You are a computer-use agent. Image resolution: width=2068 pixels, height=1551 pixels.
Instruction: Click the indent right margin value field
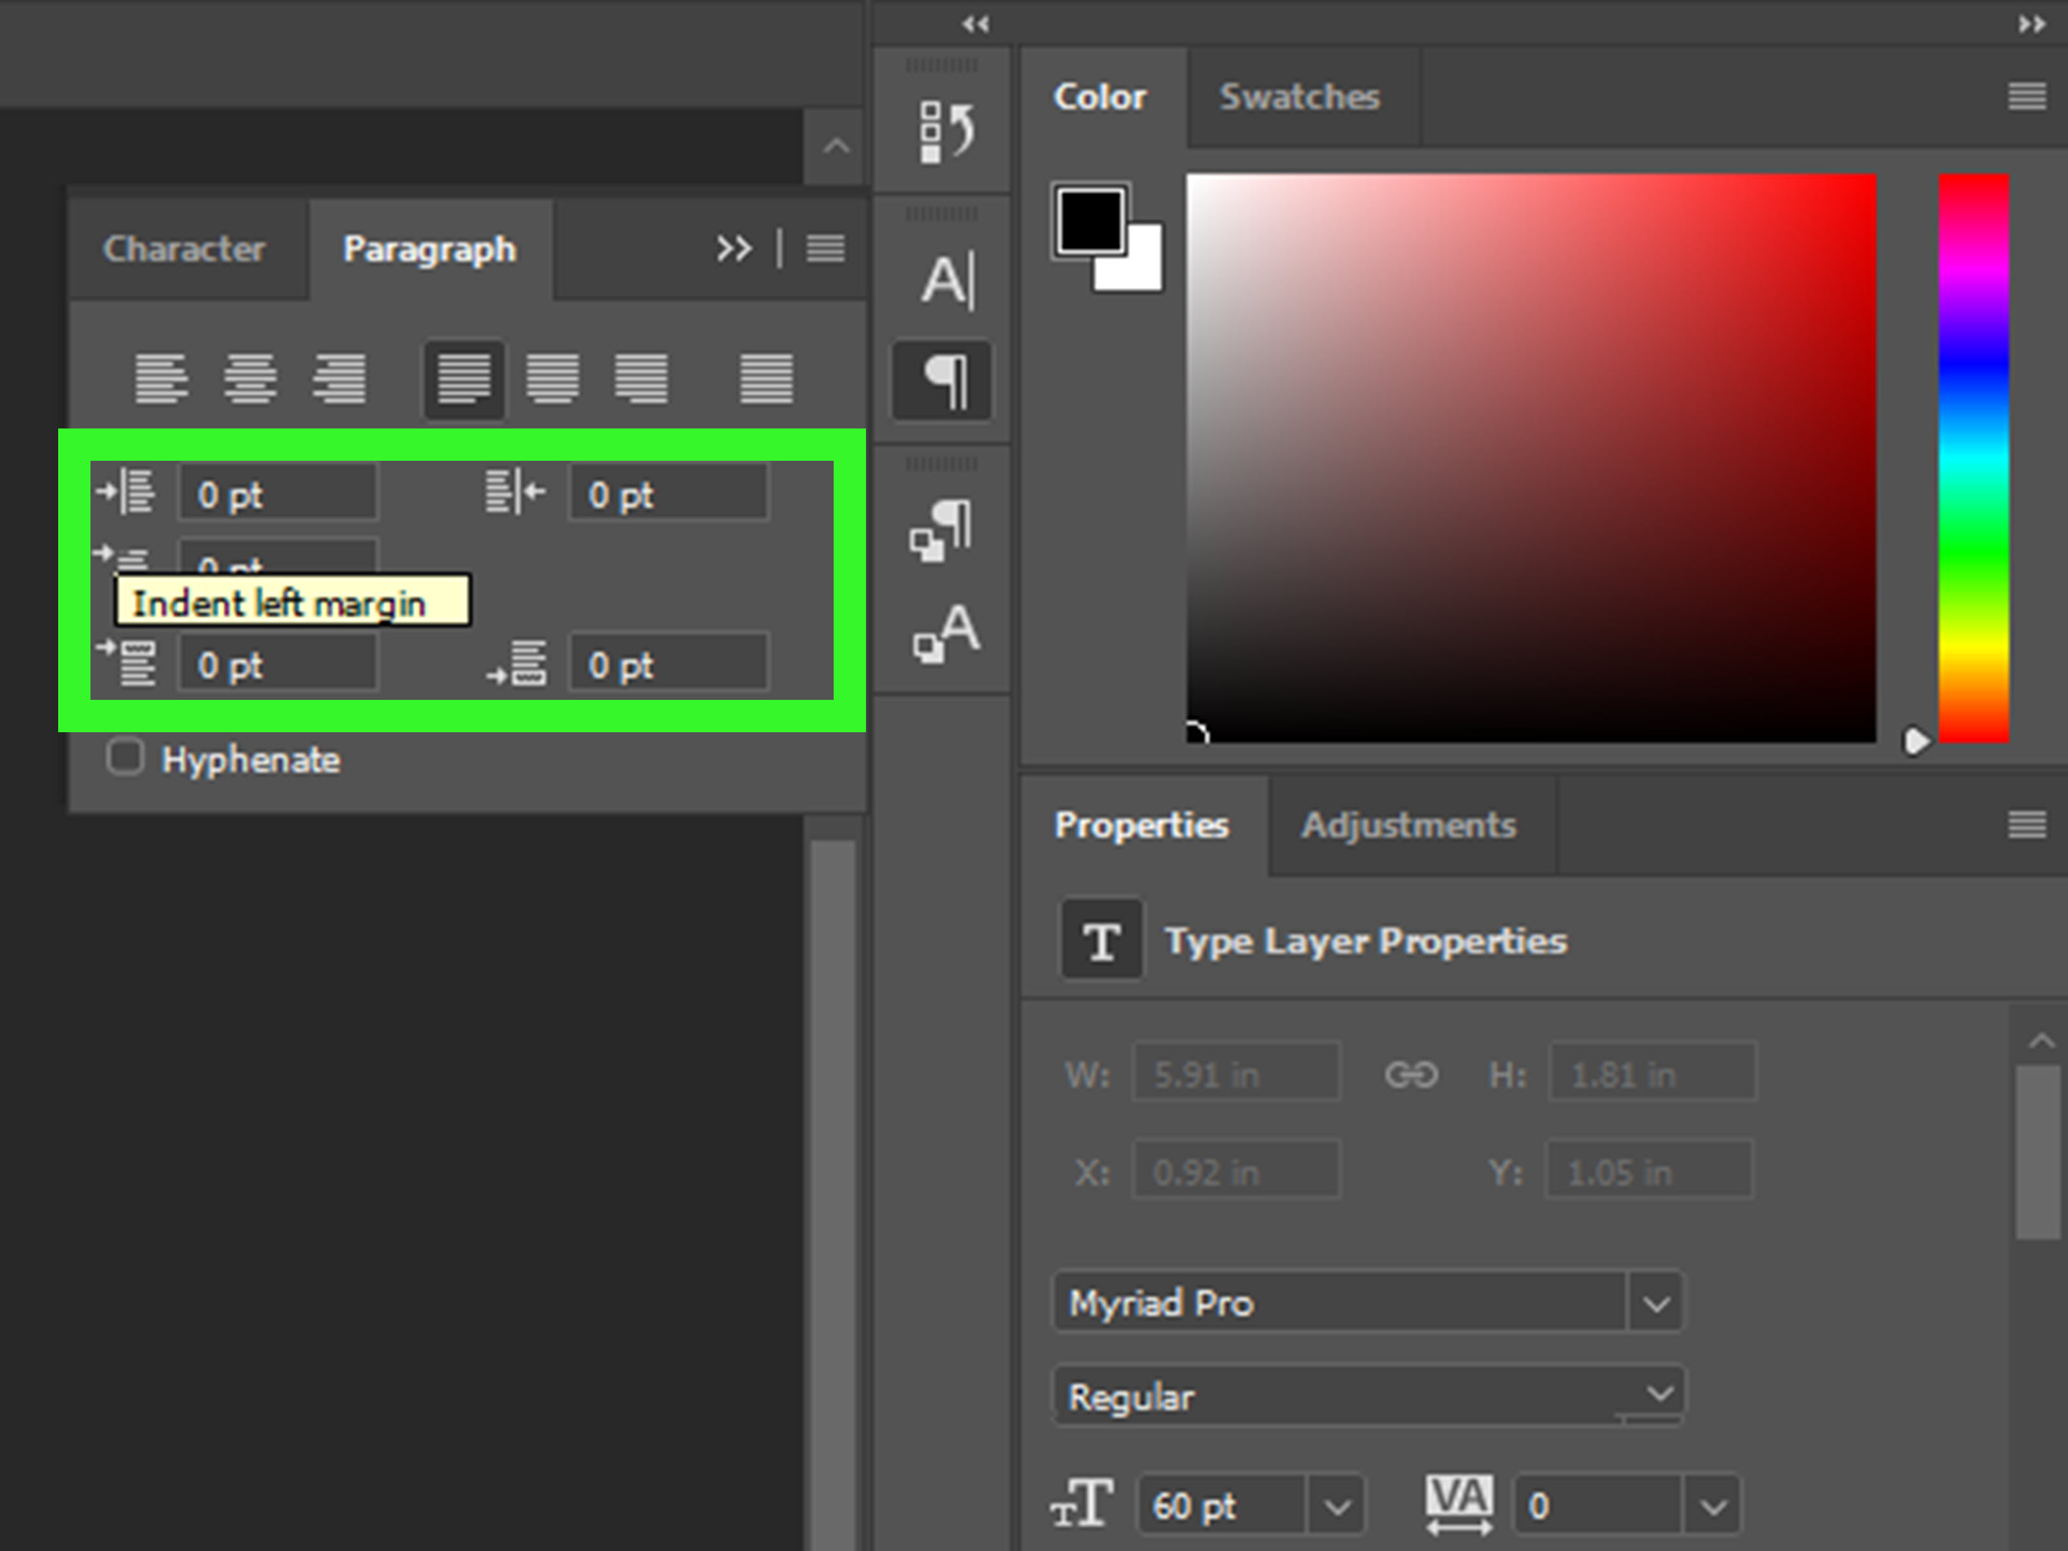click(x=668, y=492)
